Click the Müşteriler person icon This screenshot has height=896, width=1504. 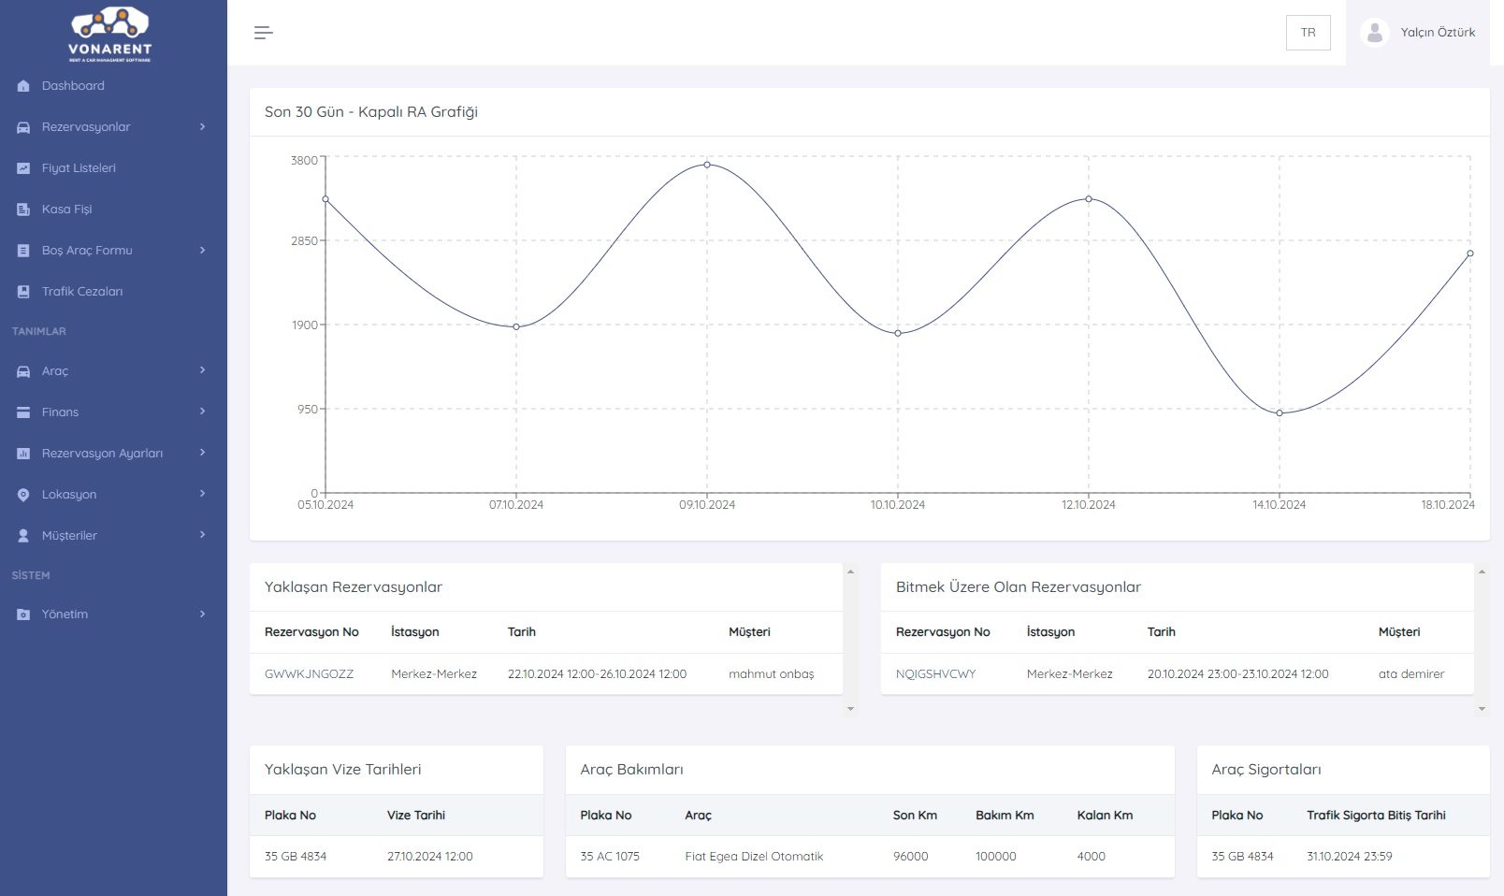tap(23, 536)
